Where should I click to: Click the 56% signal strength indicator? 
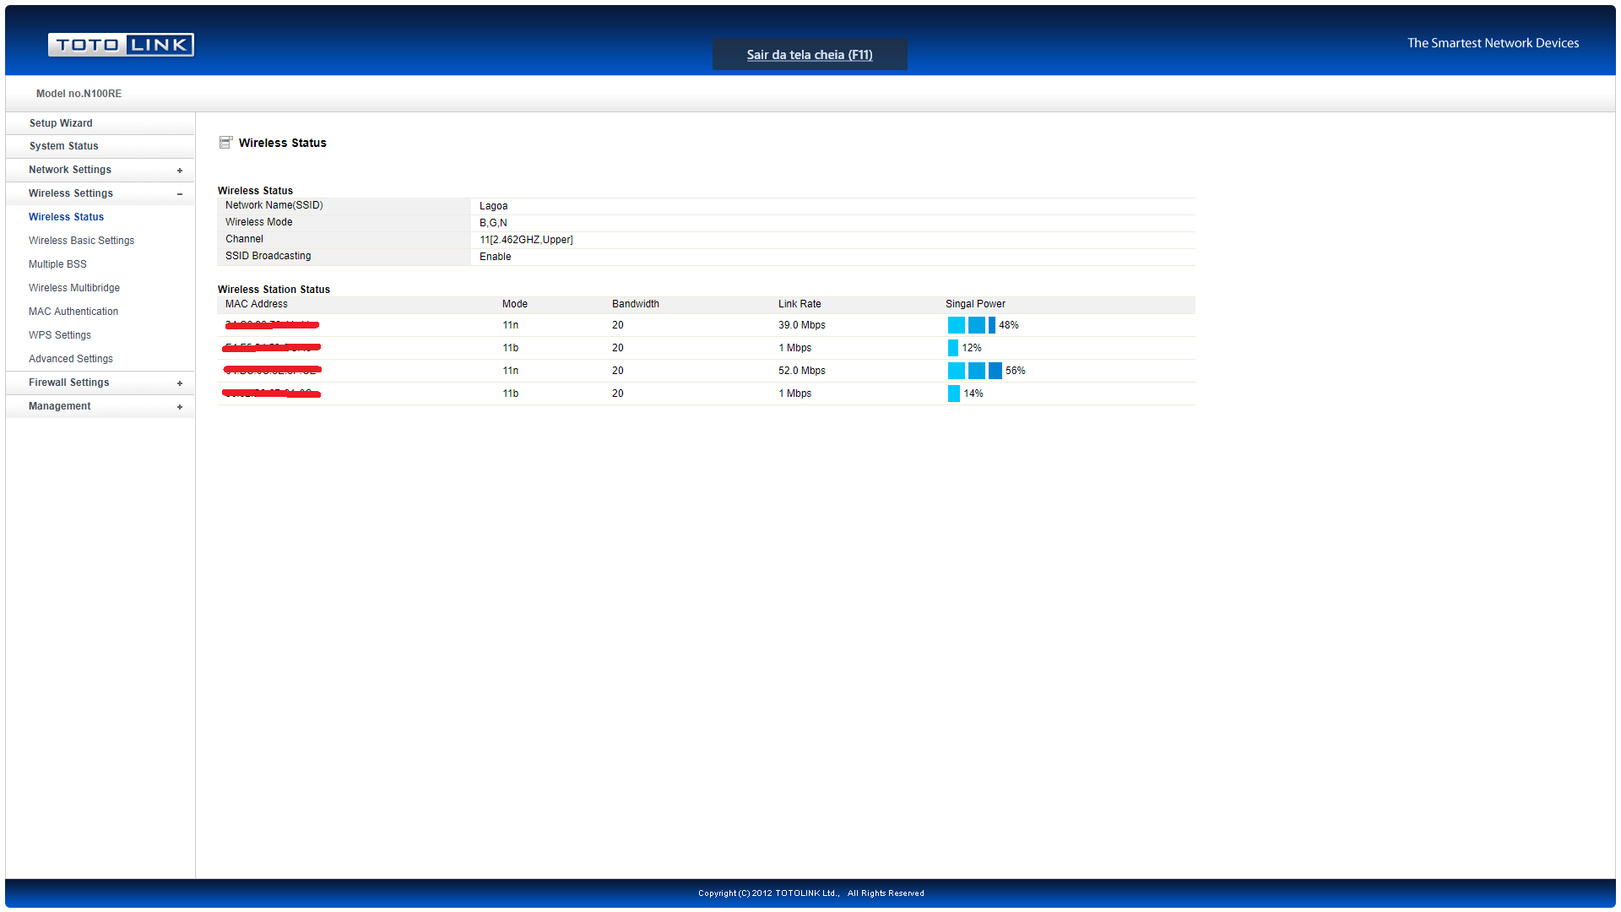[974, 371]
